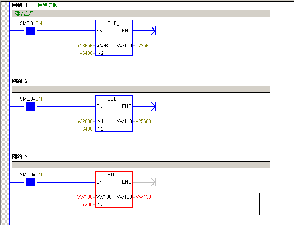
Task: Click the VW130 output operand inside block
Action: click(x=124, y=197)
